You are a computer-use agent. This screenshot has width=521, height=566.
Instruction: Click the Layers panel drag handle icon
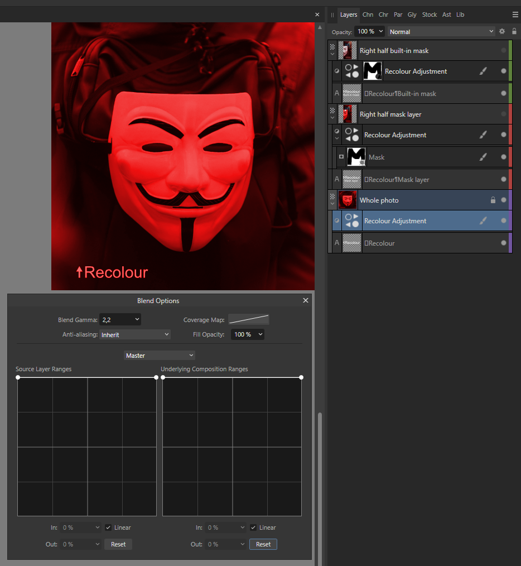tap(332, 15)
